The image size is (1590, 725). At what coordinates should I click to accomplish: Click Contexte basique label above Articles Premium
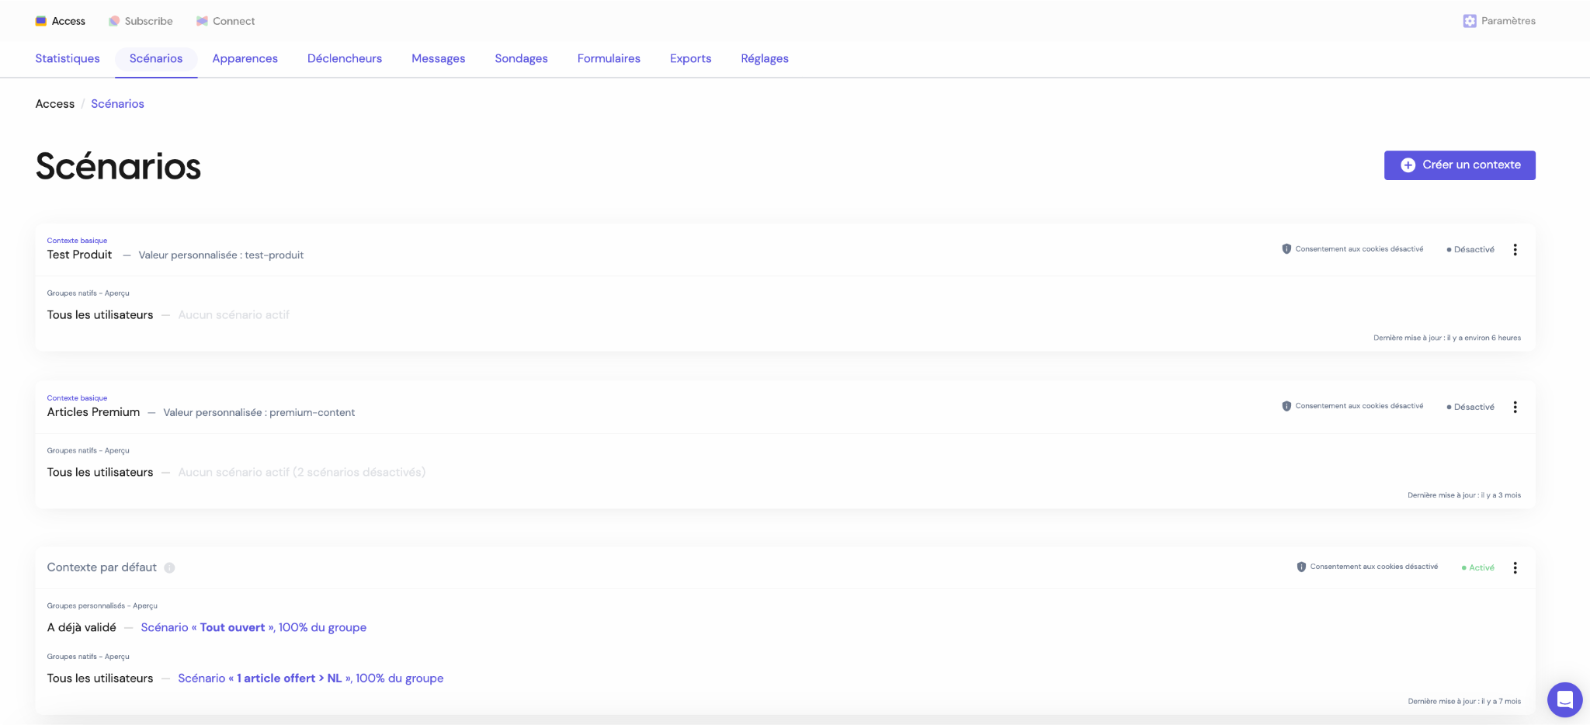77,398
